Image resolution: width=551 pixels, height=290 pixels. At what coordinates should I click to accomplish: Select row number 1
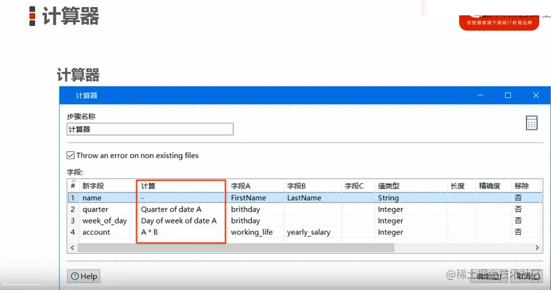click(73, 198)
